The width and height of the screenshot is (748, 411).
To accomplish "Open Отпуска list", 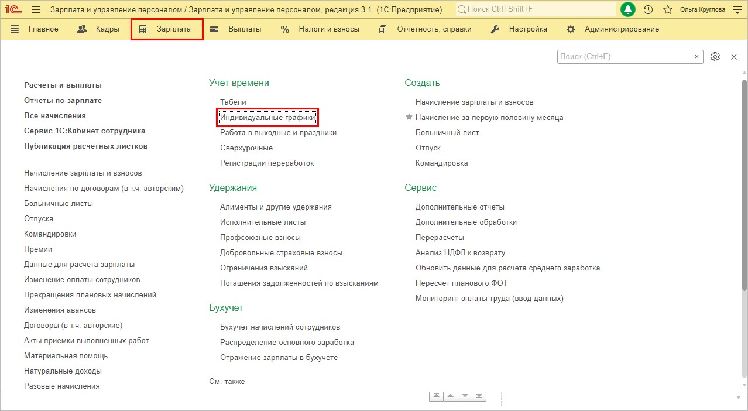I will pyautogui.click(x=39, y=218).
